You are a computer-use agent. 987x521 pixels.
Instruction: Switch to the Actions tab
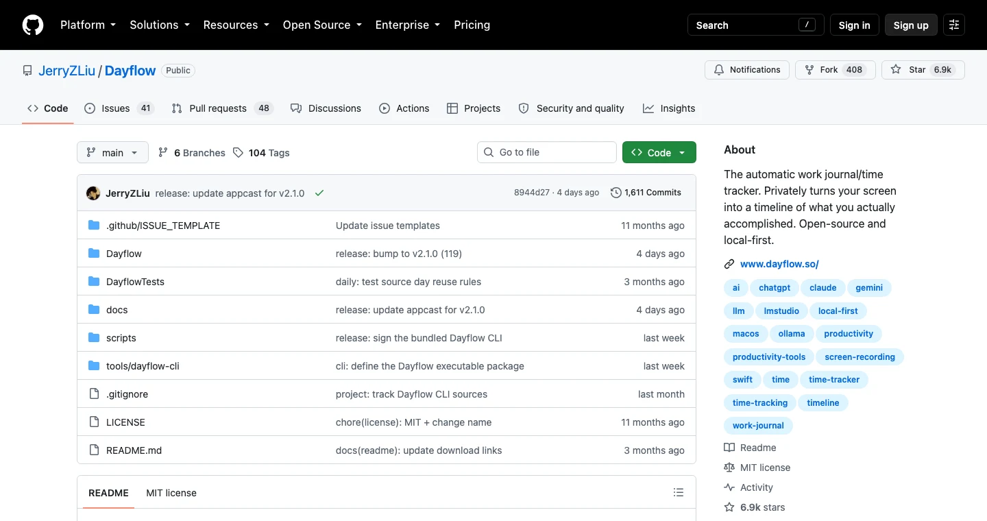404,108
